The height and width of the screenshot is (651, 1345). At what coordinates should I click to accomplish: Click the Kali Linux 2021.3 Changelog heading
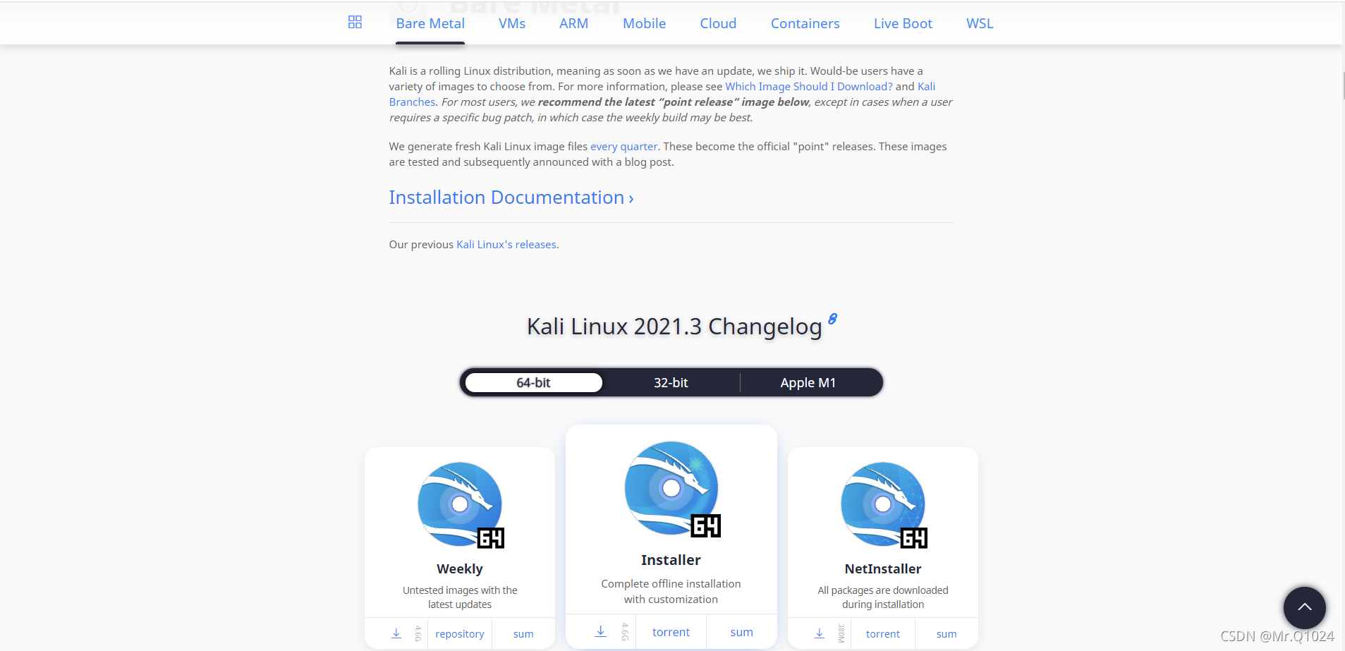pos(674,327)
